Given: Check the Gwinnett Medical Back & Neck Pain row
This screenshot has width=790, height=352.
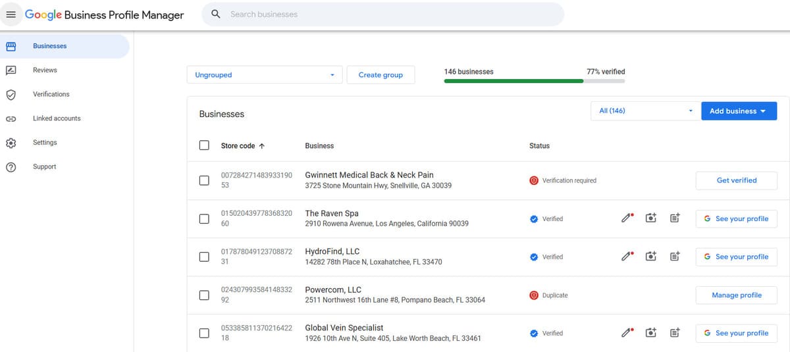Looking at the screenshot, I should (204, 180).
